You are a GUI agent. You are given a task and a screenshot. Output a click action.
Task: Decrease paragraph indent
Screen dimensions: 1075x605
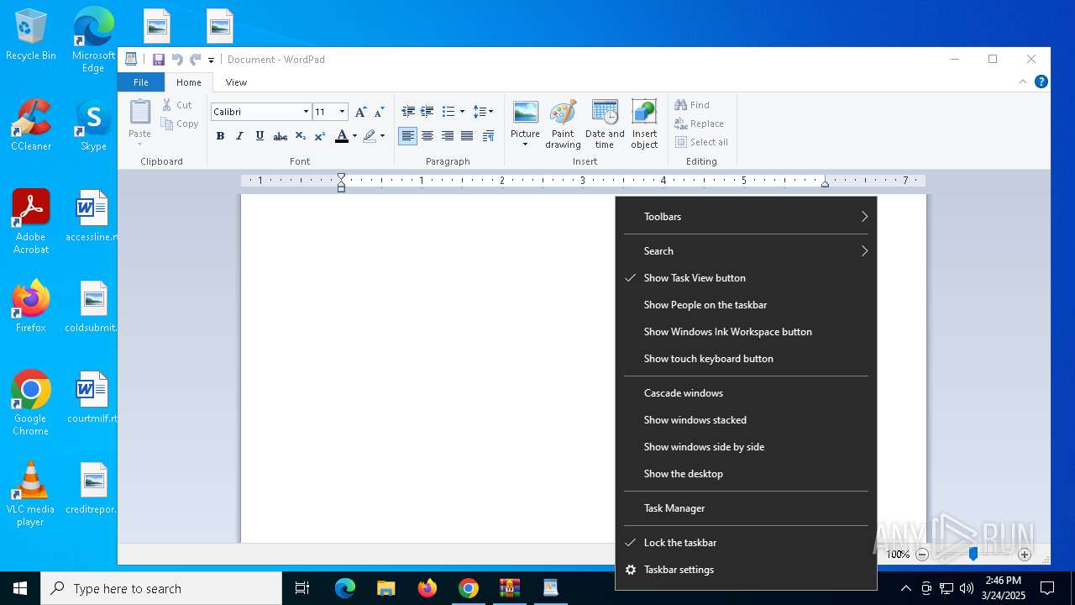click(408, 112)
